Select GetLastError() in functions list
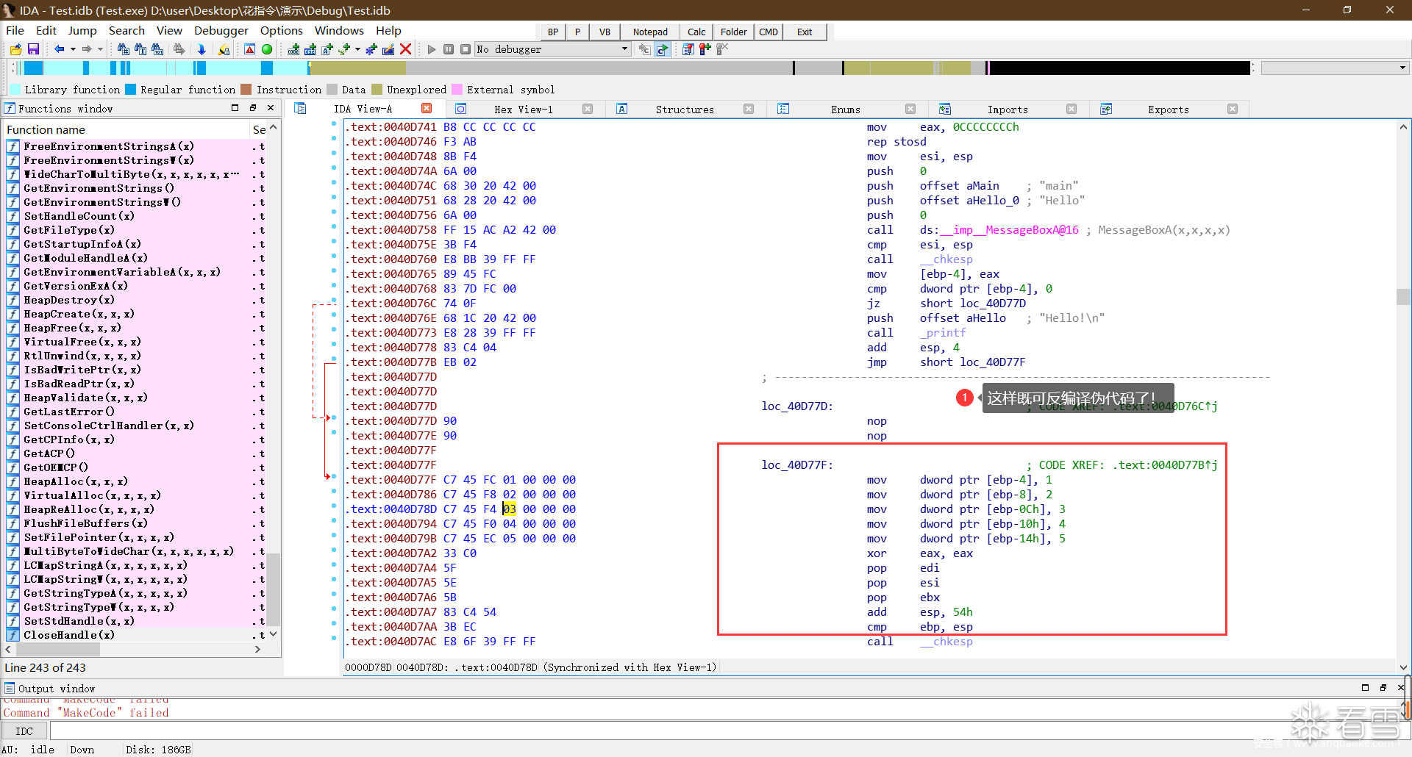The image size is (1412, 757). [69, 412]
